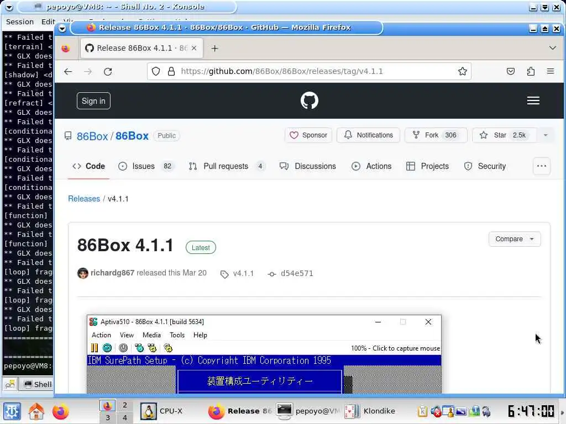The width and height of the screenshot is (566, 424).
Task: Switch to the Projects tab
Action: (x=427, y=166)
